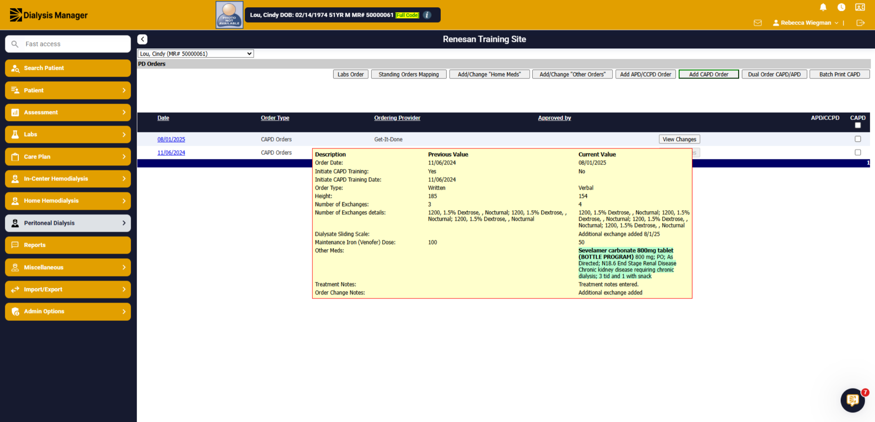Expand the Peritoneal Dialysis sidebar menu
This screenshot has width=875, height=422.
68,223
